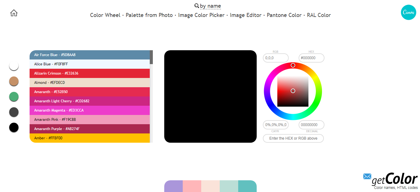Click the home icon
The height and width of the screenshot is (192, 420).
(x=14, y=13)
